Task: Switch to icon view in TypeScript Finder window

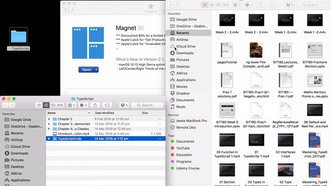Action: pos(39,105)
